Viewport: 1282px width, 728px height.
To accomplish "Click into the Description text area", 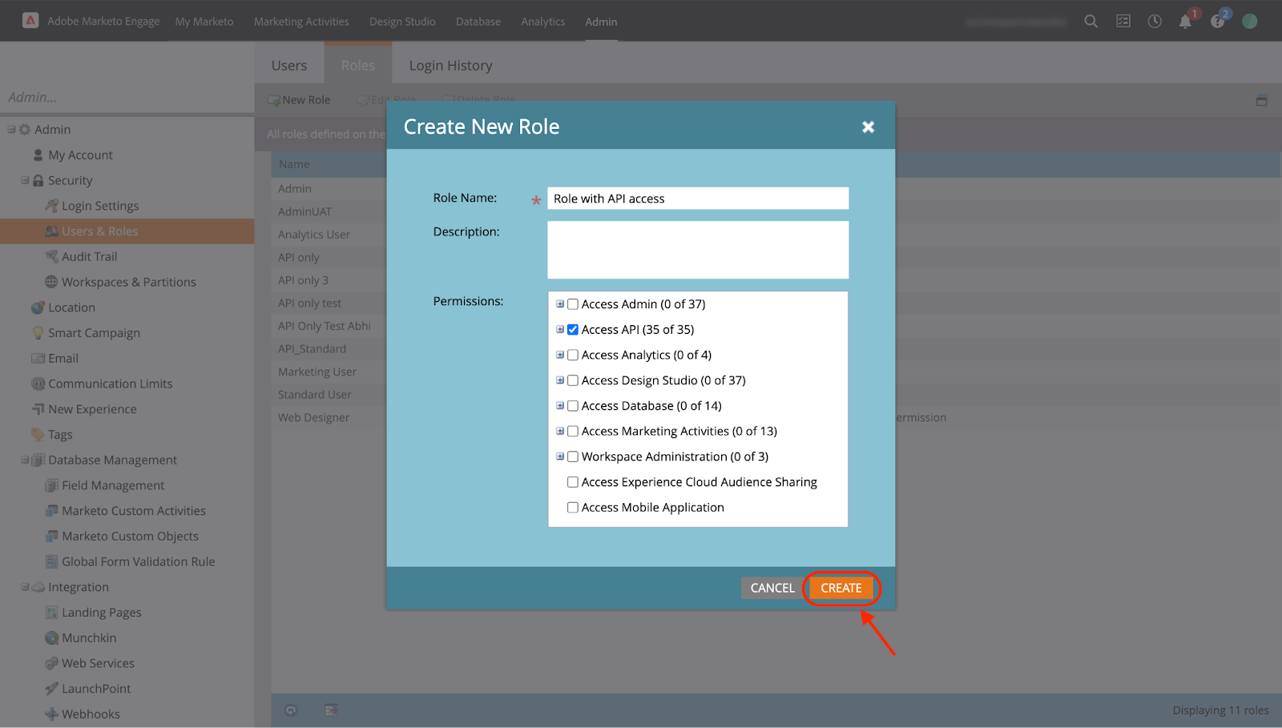I will tap(697, 250).
